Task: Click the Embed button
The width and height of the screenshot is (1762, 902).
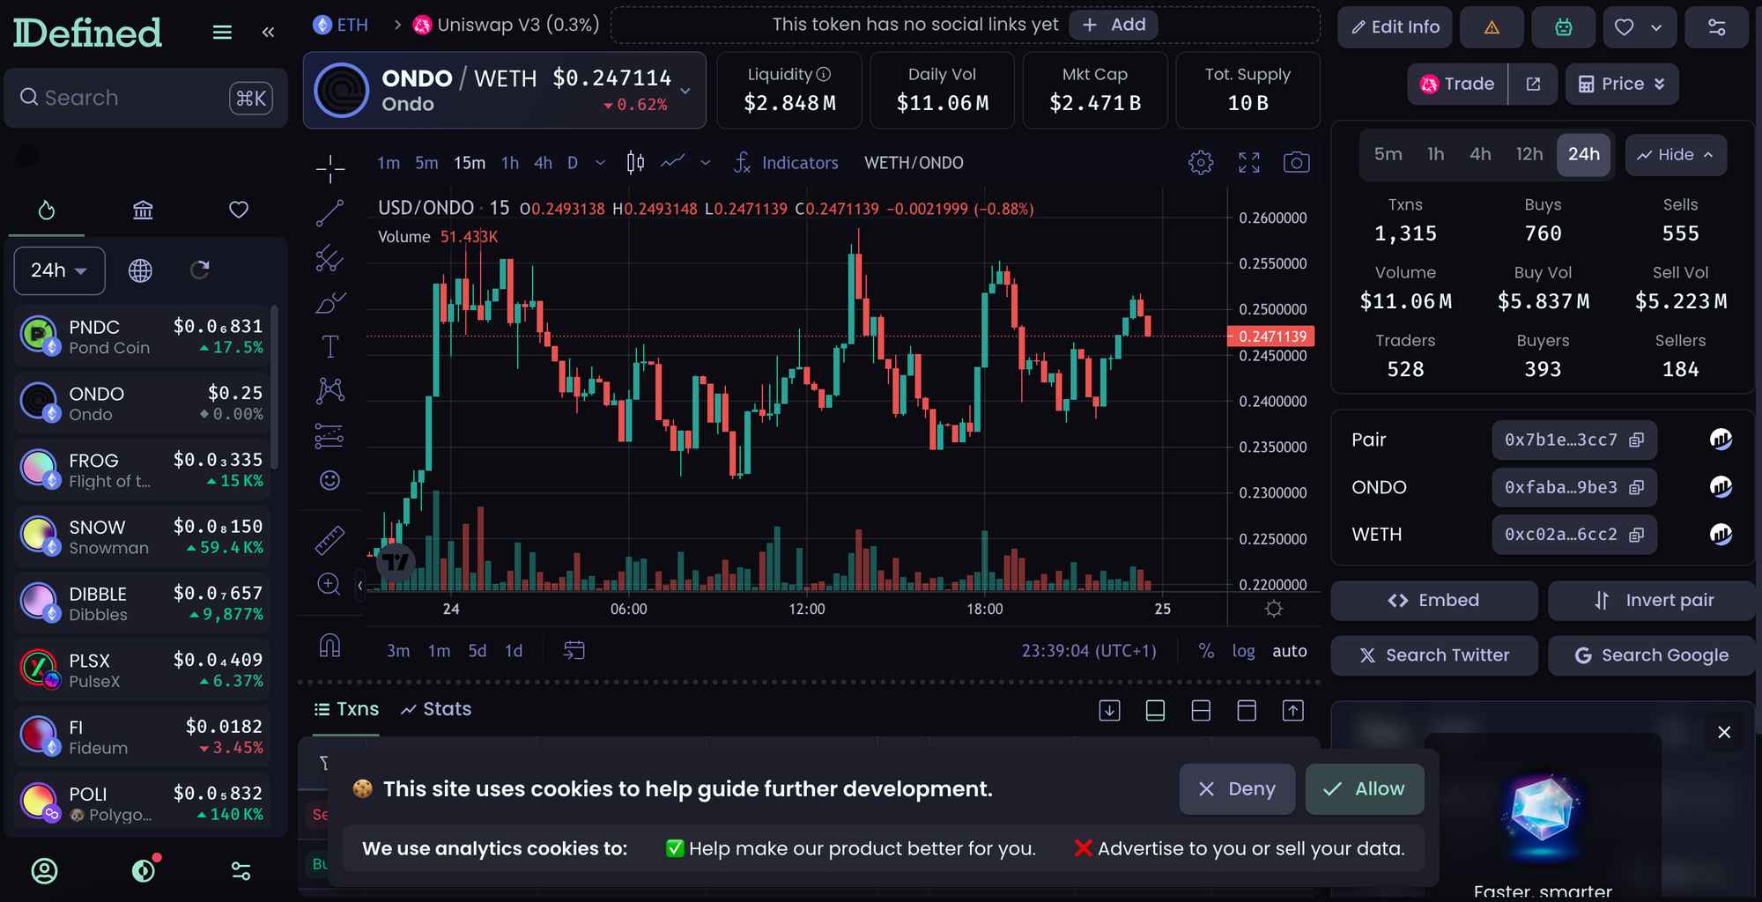Action: [1434, 601]
